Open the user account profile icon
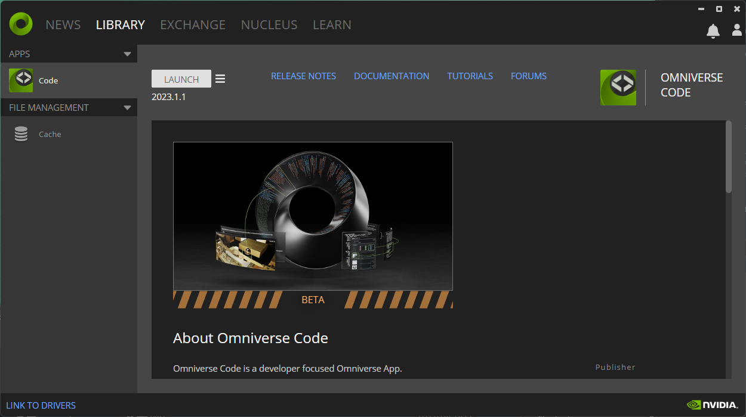 tap(737, 30)
